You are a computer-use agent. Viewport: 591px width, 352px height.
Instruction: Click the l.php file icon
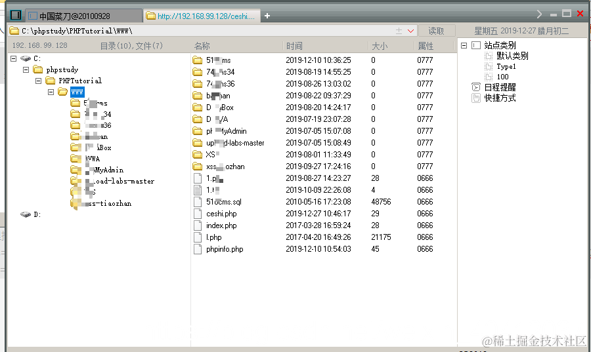[x=198, y=237]
